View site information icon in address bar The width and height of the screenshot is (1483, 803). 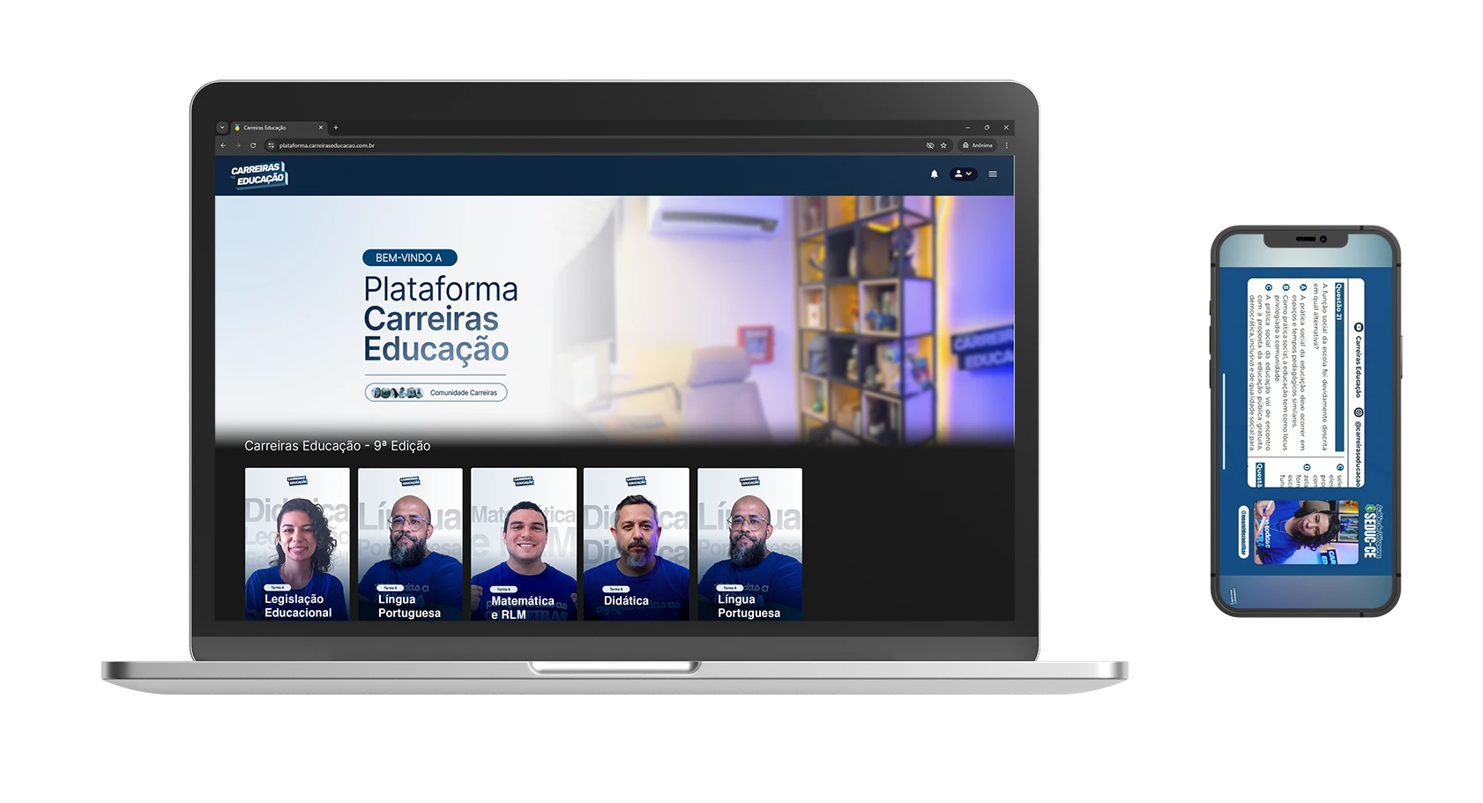pyautogui.click(x=272, y=145)
